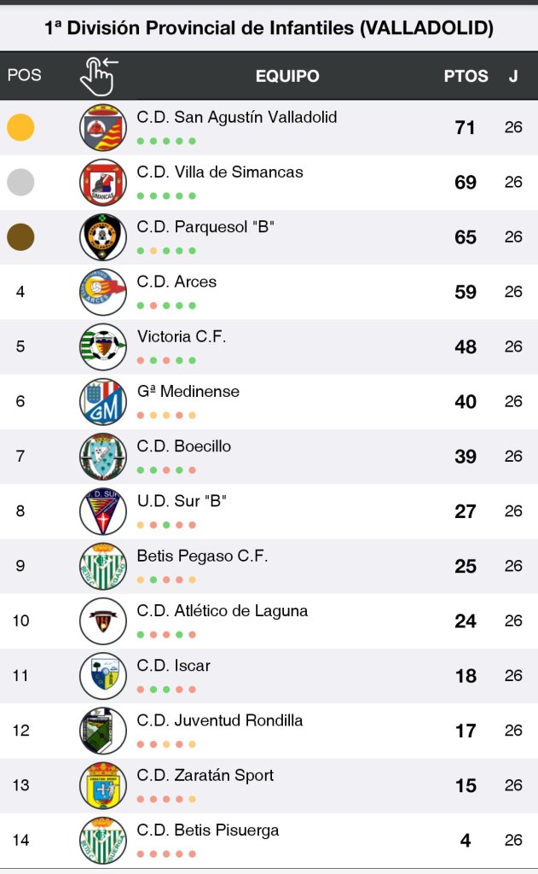This screenshot has width=538, height=874.
Task: Select the C.D. Parquesol "B" badge
Action: (103, 237)
